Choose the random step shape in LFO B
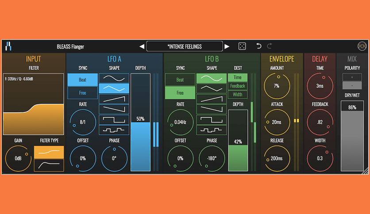 [212, 130]
